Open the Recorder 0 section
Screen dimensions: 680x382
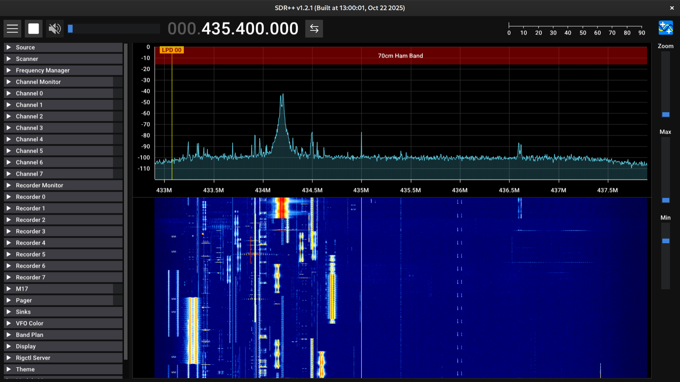point(30,197)
